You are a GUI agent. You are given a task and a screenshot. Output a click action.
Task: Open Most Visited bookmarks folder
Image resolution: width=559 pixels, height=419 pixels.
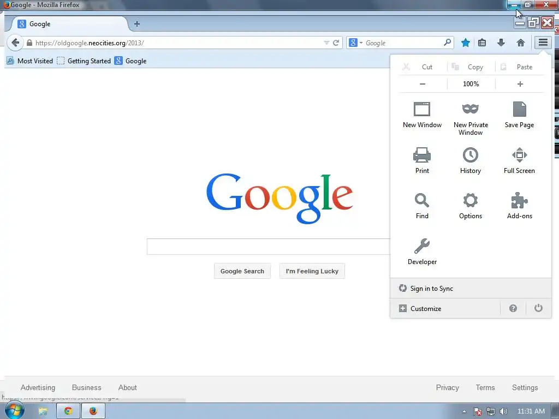point(30,61)
